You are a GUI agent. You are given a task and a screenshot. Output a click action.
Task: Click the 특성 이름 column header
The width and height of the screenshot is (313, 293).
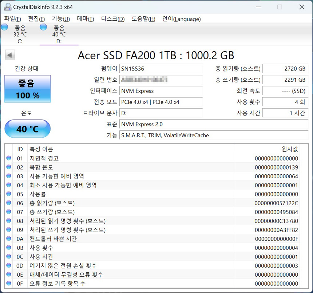pos(41,149)
